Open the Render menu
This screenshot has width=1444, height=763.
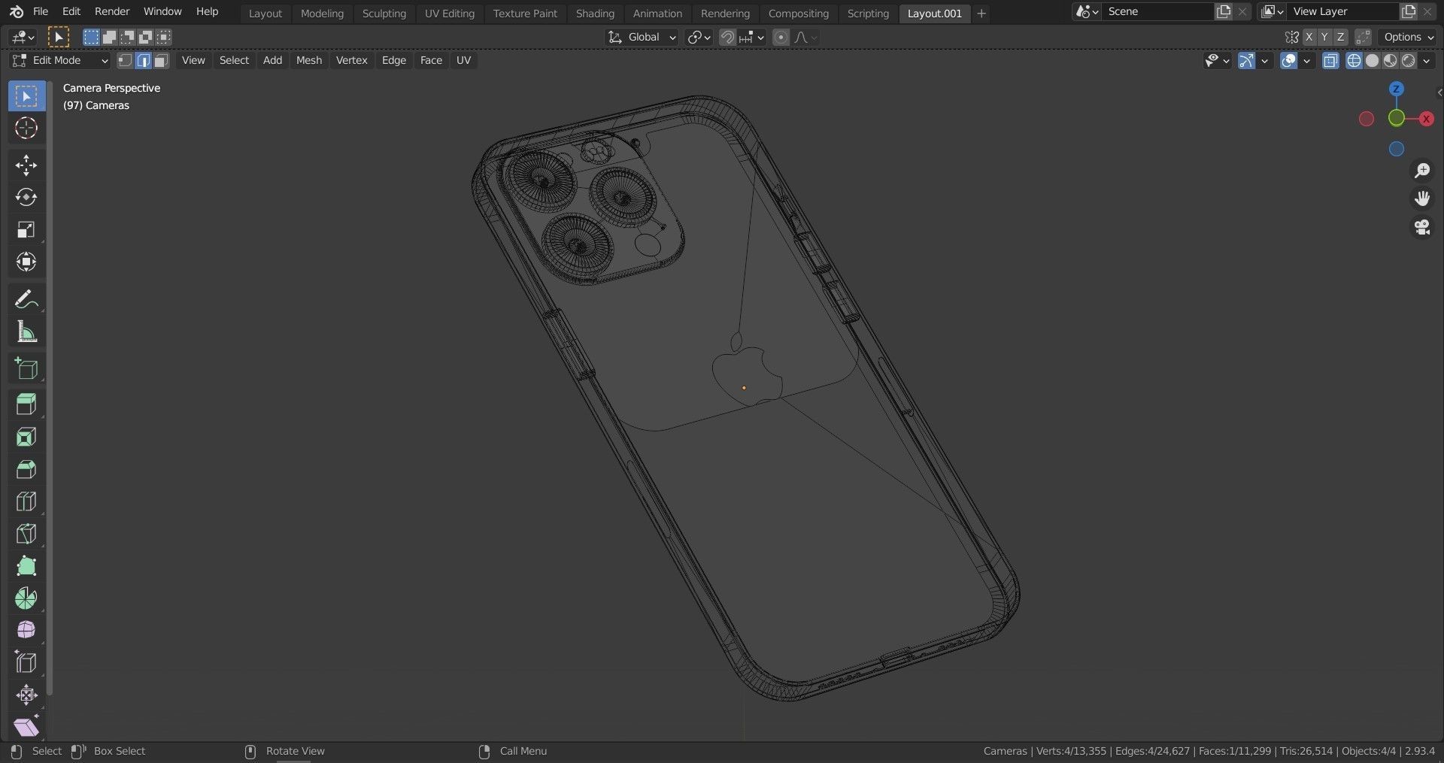[x=112, y=11]
